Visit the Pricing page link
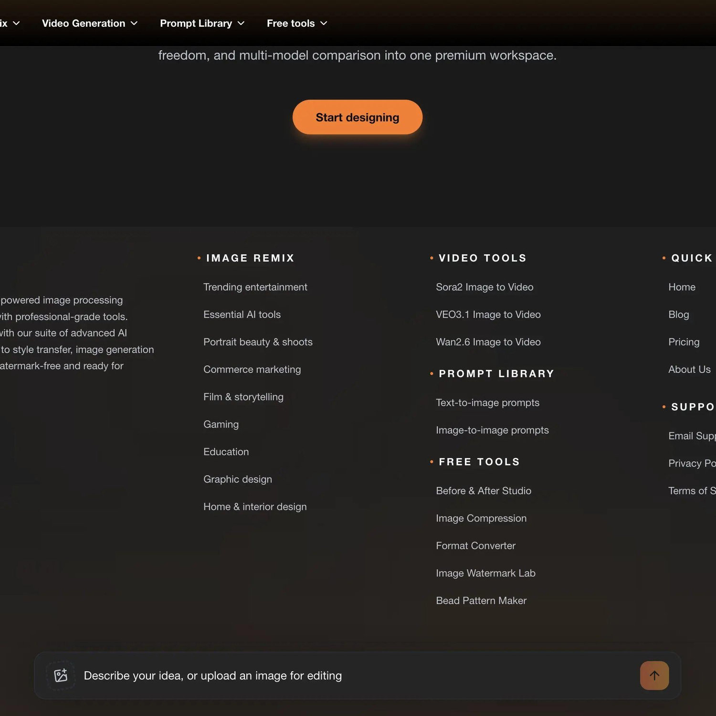 [x=684, y=342]
